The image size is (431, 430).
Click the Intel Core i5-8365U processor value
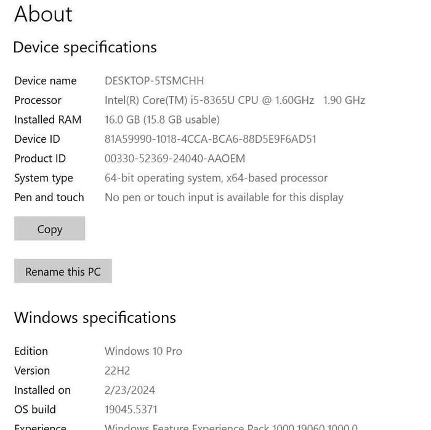[235, 100]
